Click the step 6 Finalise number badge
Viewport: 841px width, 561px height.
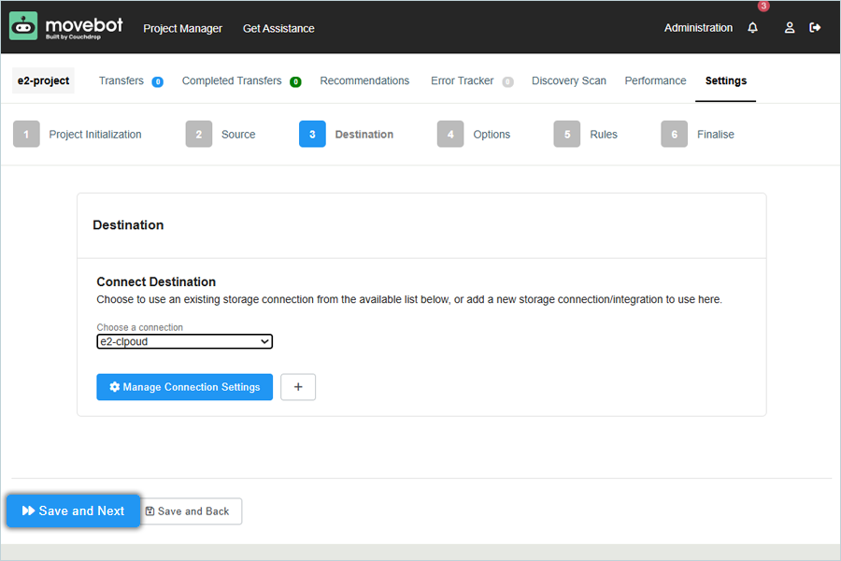[675, 135]
